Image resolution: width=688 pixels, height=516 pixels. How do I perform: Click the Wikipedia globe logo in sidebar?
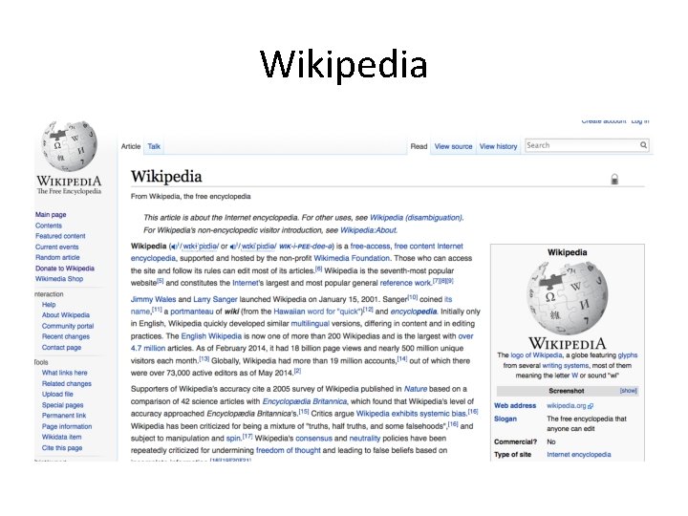click(x=70, y=146)
